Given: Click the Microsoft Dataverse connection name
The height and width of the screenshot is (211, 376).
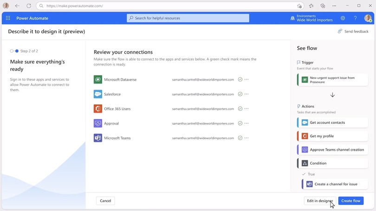Looking at the screenshot, I should click(120, 79).
